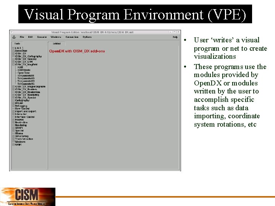
Task: Expand the Interactor category
Action: pyautogui.click(x=13, y=114)
